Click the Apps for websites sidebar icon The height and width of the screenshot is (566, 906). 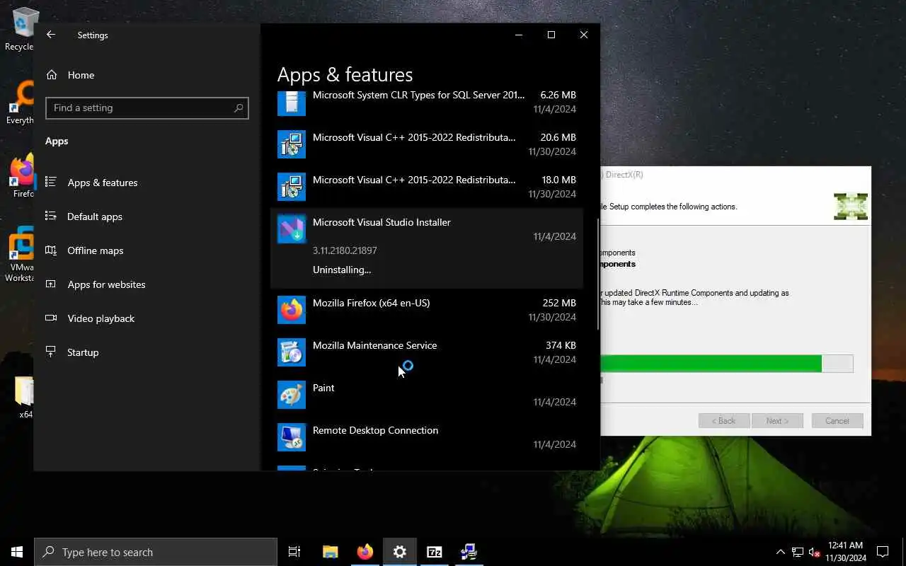(51, 284)
